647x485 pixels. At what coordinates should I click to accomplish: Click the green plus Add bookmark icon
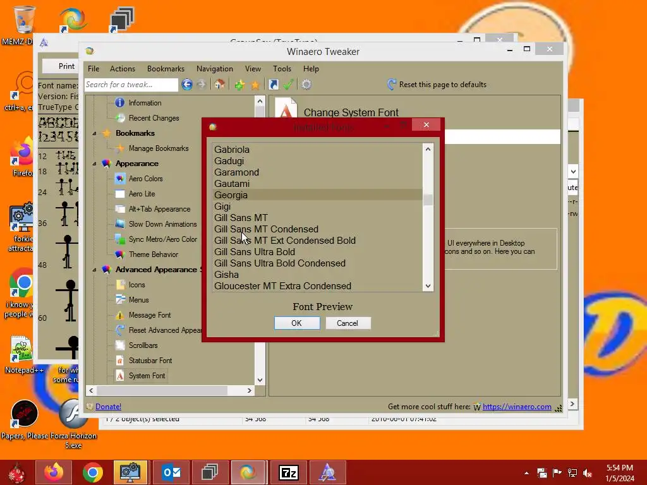(x=239, y=85)
